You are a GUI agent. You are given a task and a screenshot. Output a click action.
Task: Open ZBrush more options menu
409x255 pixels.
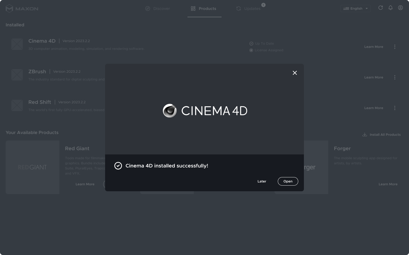click(395, 77)
